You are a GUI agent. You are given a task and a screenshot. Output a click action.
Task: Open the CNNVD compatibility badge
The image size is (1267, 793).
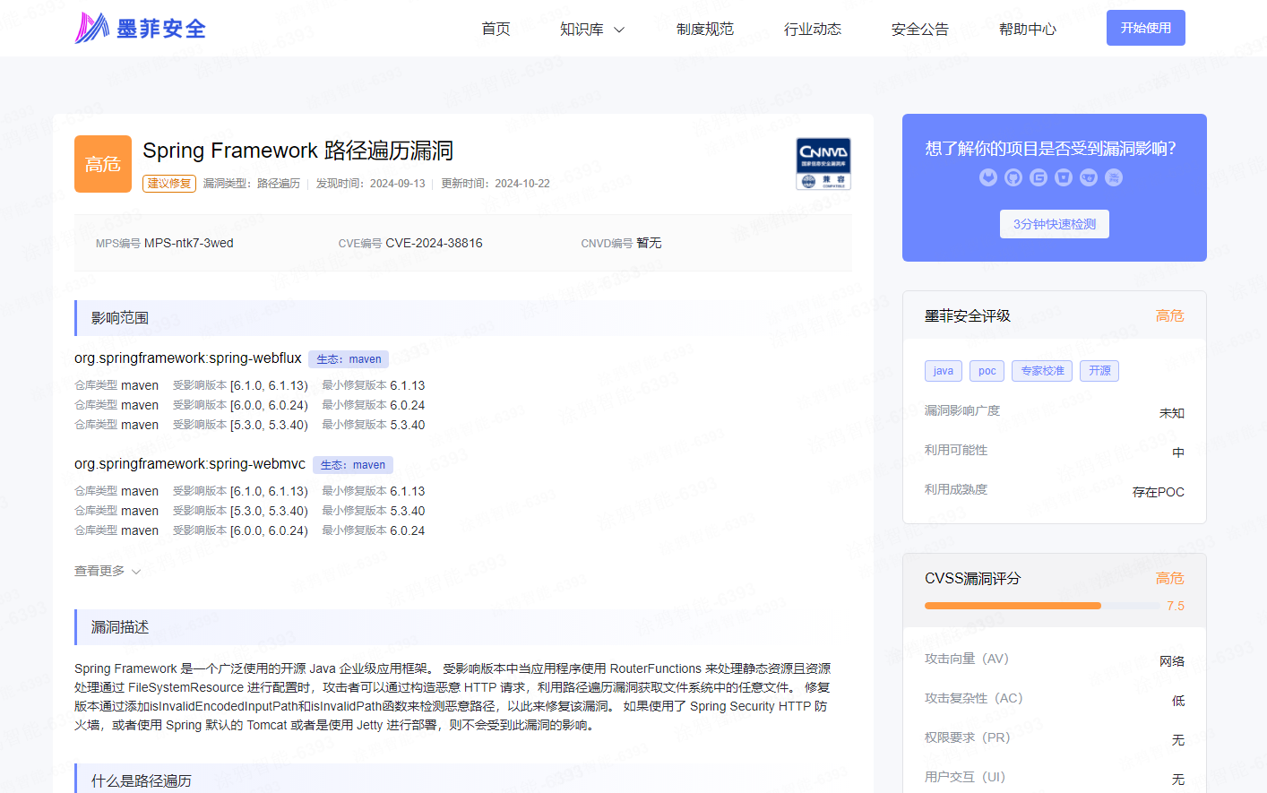pos(823,165)
